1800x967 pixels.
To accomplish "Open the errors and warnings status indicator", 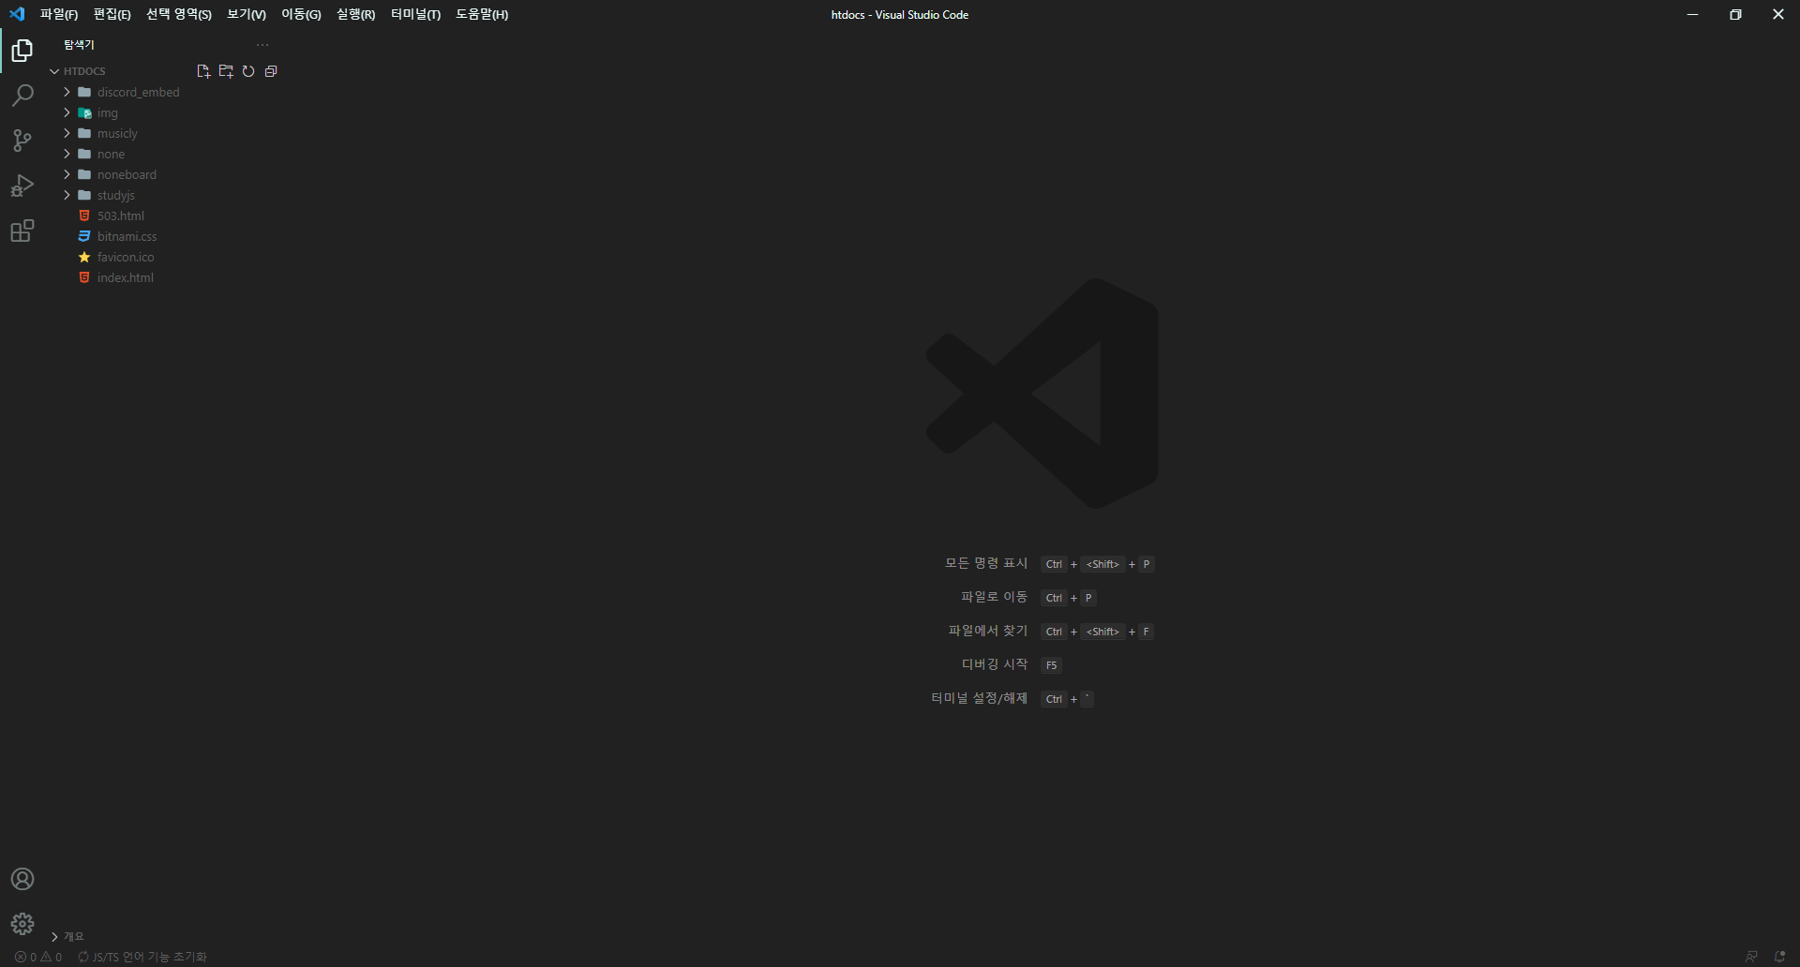I will 38,957.
